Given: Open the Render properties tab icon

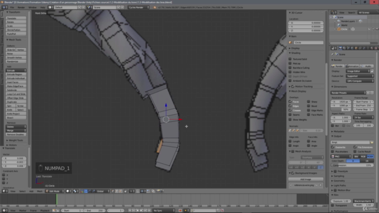Looking at the screenshot, I should point(341,48).
